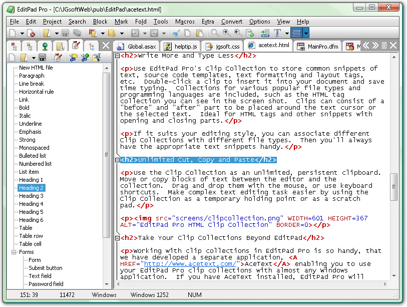This screenshot has height=307, width=407.
Task: Click the edit clip icon in clip toolbar
Action: point(58,58)
